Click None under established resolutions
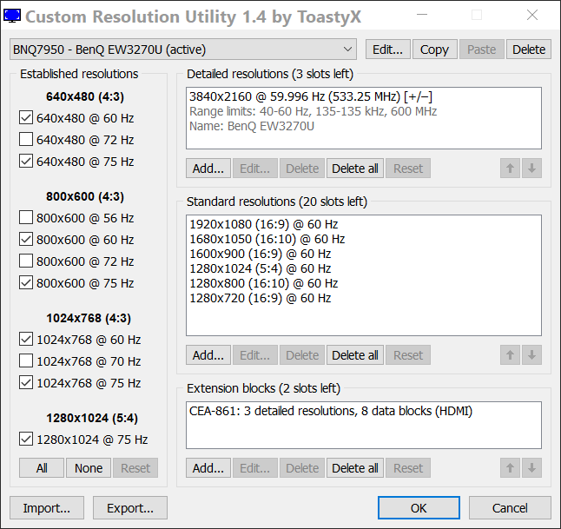This screenshot has height=529, width=561. point(89,468)
